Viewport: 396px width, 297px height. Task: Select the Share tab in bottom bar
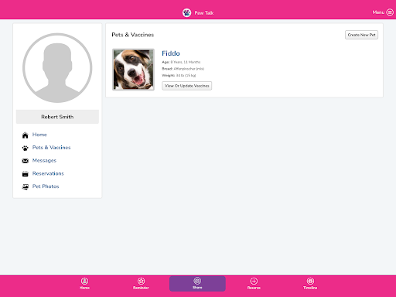(197, 284)
